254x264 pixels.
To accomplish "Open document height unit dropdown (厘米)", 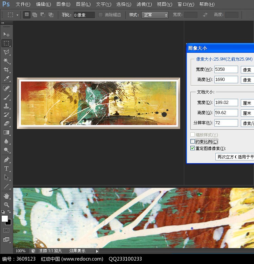I will [247, 113].
